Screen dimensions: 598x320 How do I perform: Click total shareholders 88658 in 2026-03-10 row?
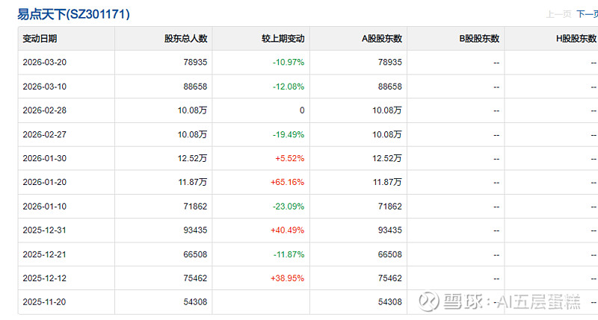click(195, 87)
